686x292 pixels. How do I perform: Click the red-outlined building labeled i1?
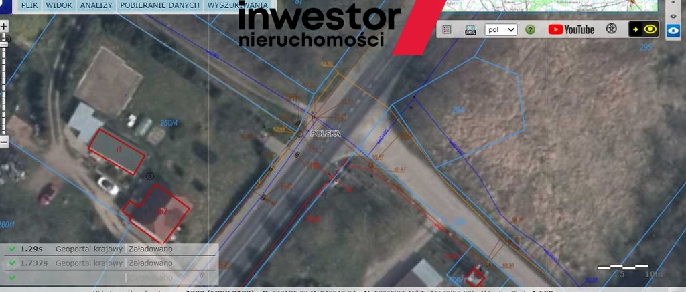point(117,152)
